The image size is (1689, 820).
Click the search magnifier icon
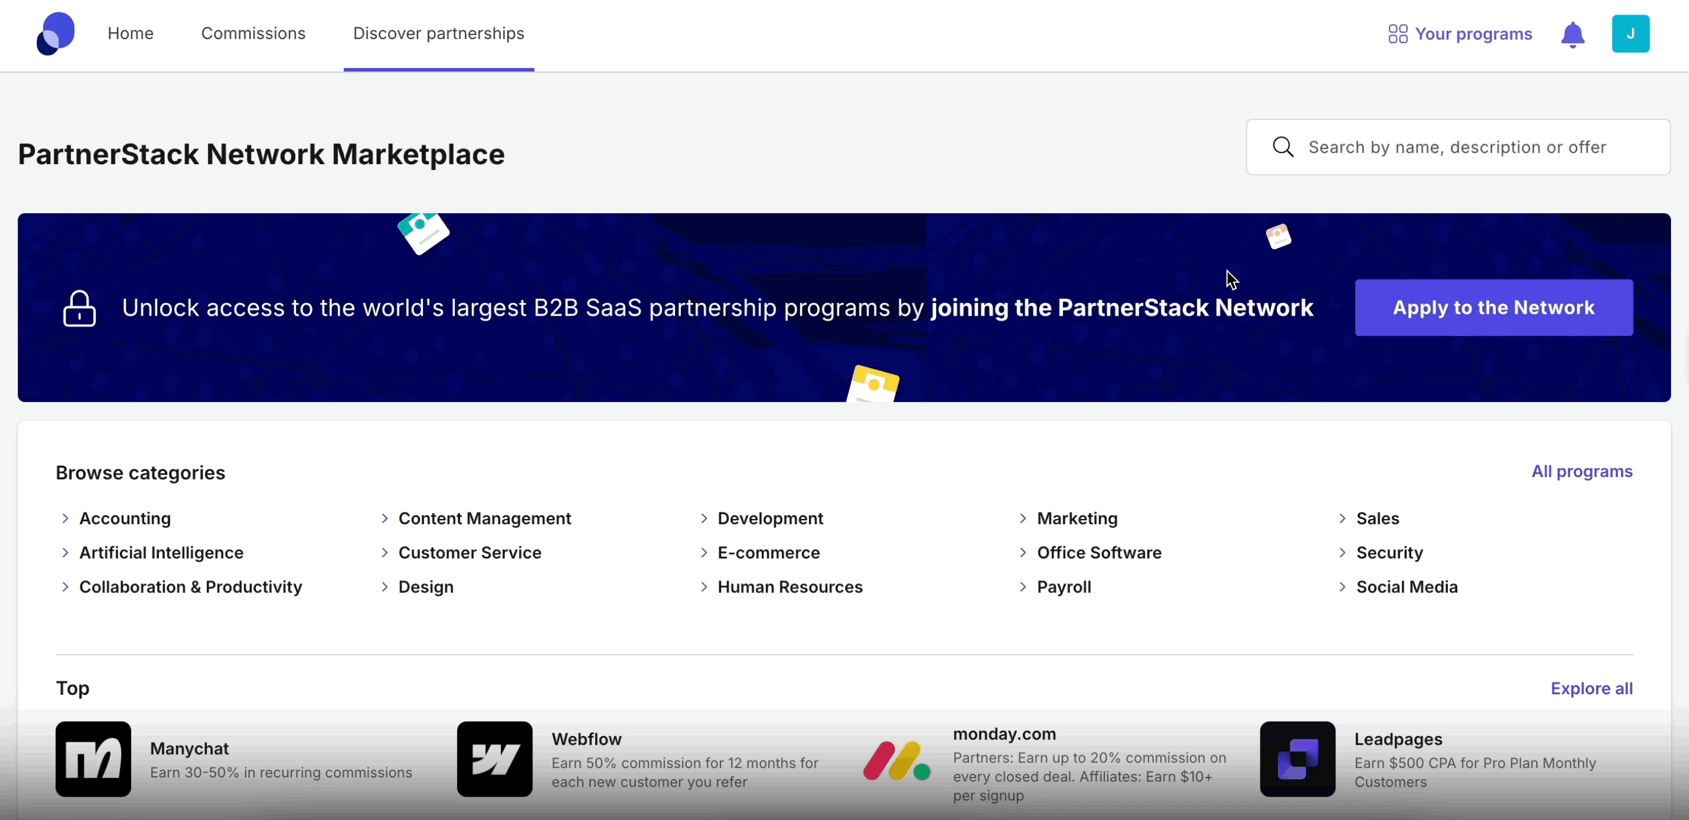point(1282,147)
